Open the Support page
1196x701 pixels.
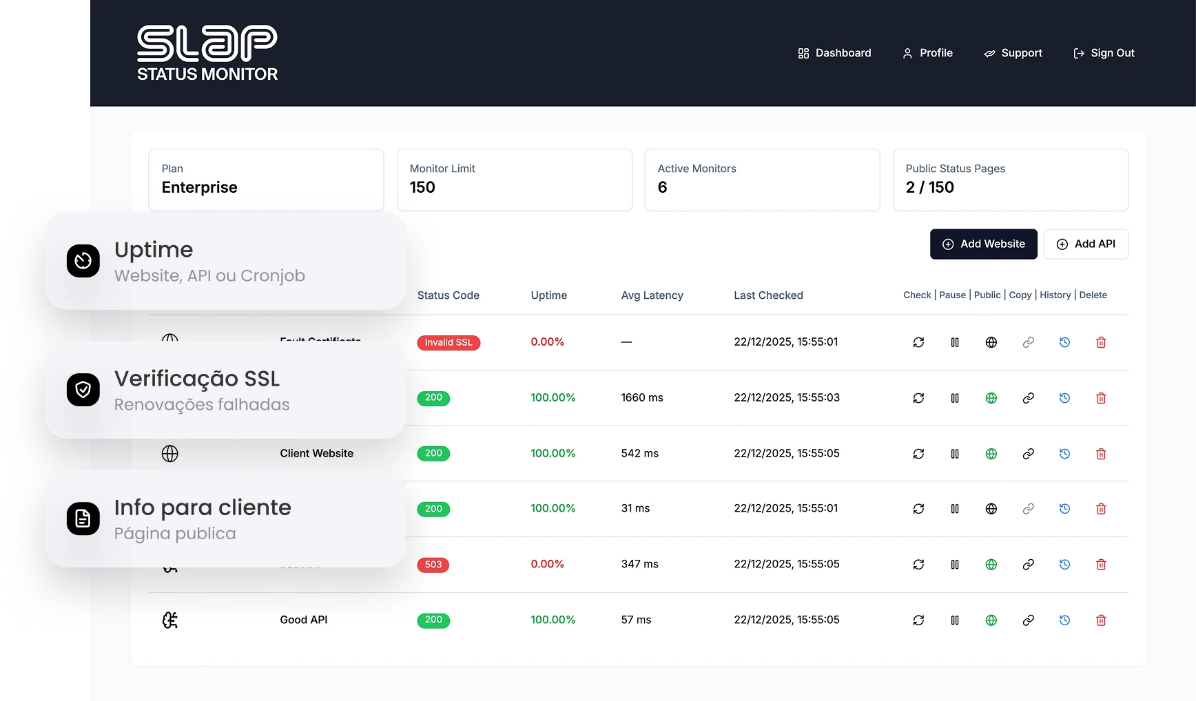(x=1013, y=53)
